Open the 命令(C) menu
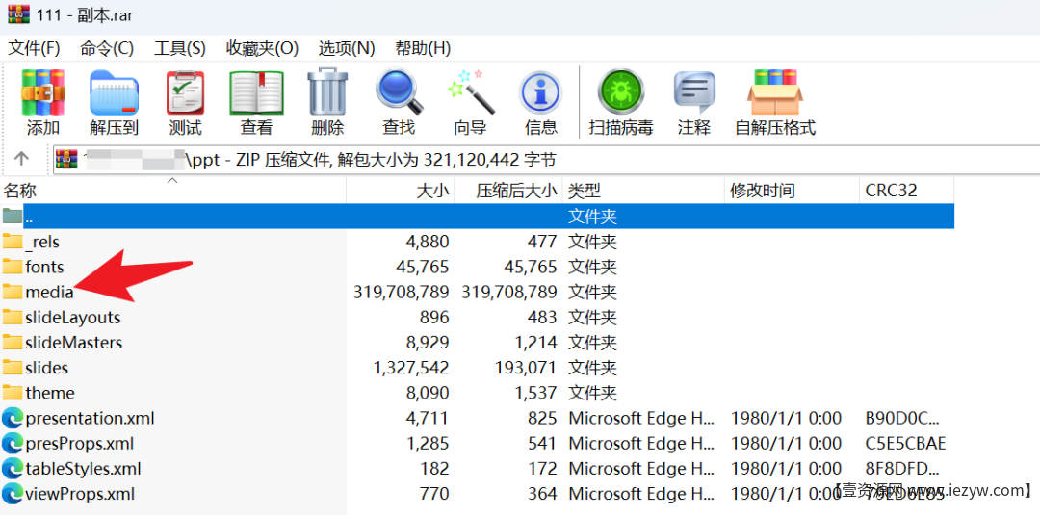1040x515 pixels. point(107,48)
